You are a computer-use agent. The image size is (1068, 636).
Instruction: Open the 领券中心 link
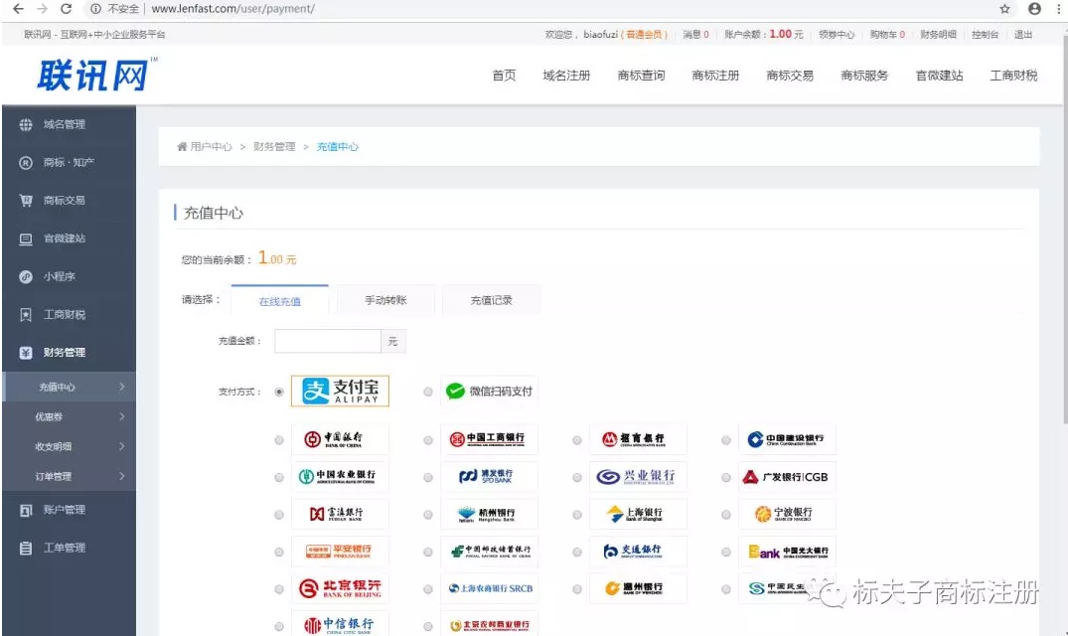(837, 34)
